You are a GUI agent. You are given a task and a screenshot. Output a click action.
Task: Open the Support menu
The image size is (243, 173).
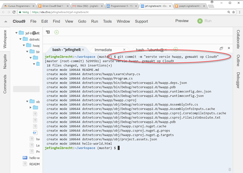[x=141, y=21]
